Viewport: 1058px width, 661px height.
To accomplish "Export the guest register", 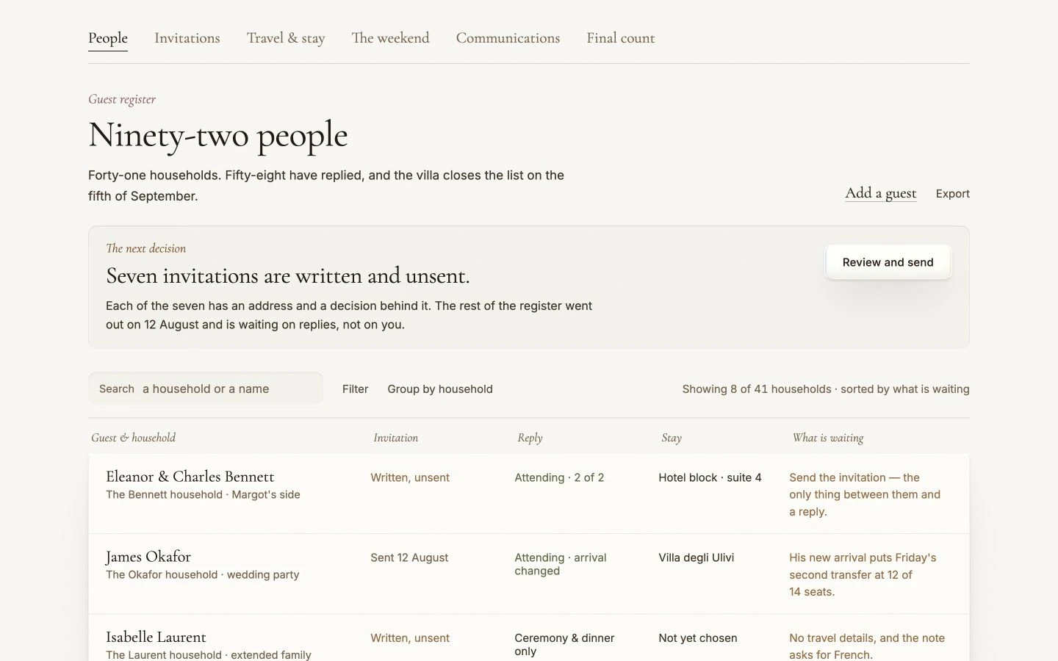I will 953,194.
